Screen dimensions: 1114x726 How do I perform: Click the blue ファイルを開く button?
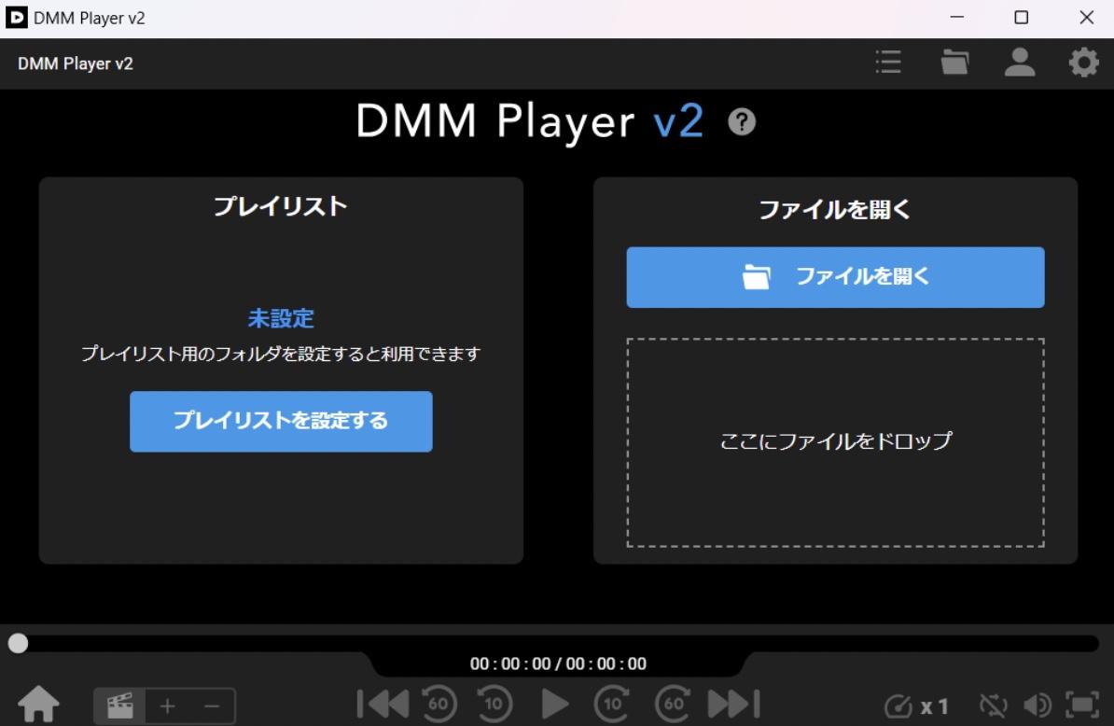click(836, 277)
